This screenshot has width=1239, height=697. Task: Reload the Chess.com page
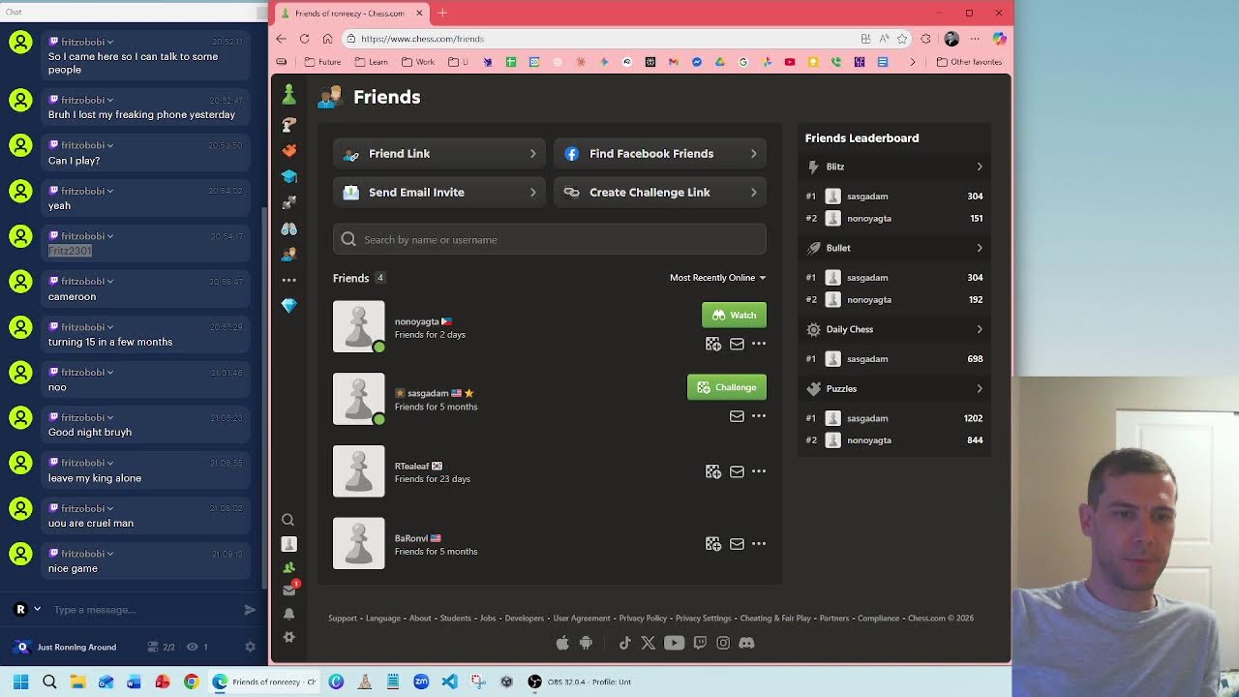click(x=304, y=39)
